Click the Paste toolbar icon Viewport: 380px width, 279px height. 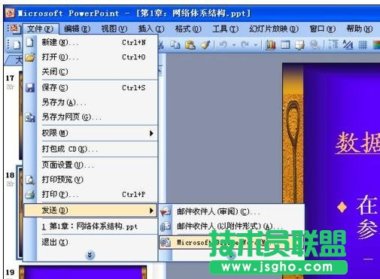point(190,45)
